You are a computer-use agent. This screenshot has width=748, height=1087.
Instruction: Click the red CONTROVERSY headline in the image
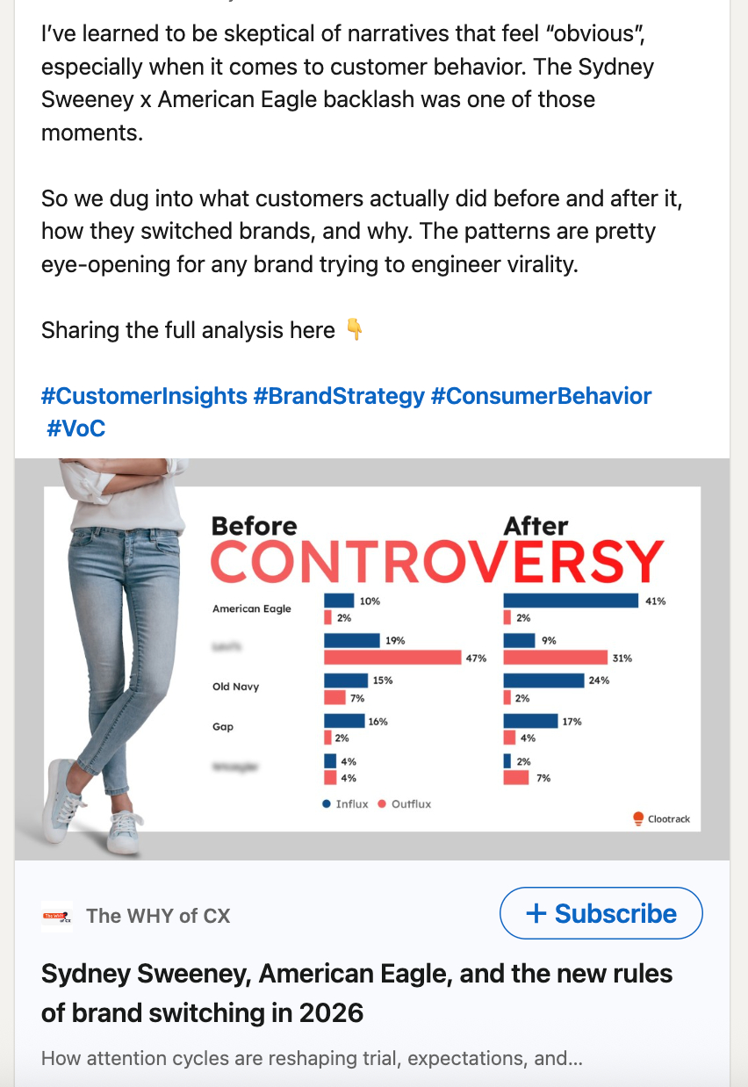point(436,563)
